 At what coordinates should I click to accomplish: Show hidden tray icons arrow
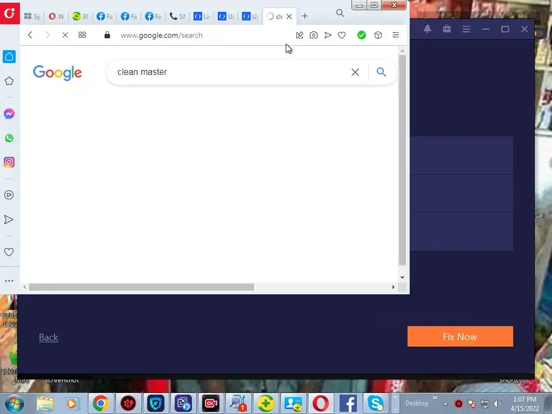tap(445, 404)
